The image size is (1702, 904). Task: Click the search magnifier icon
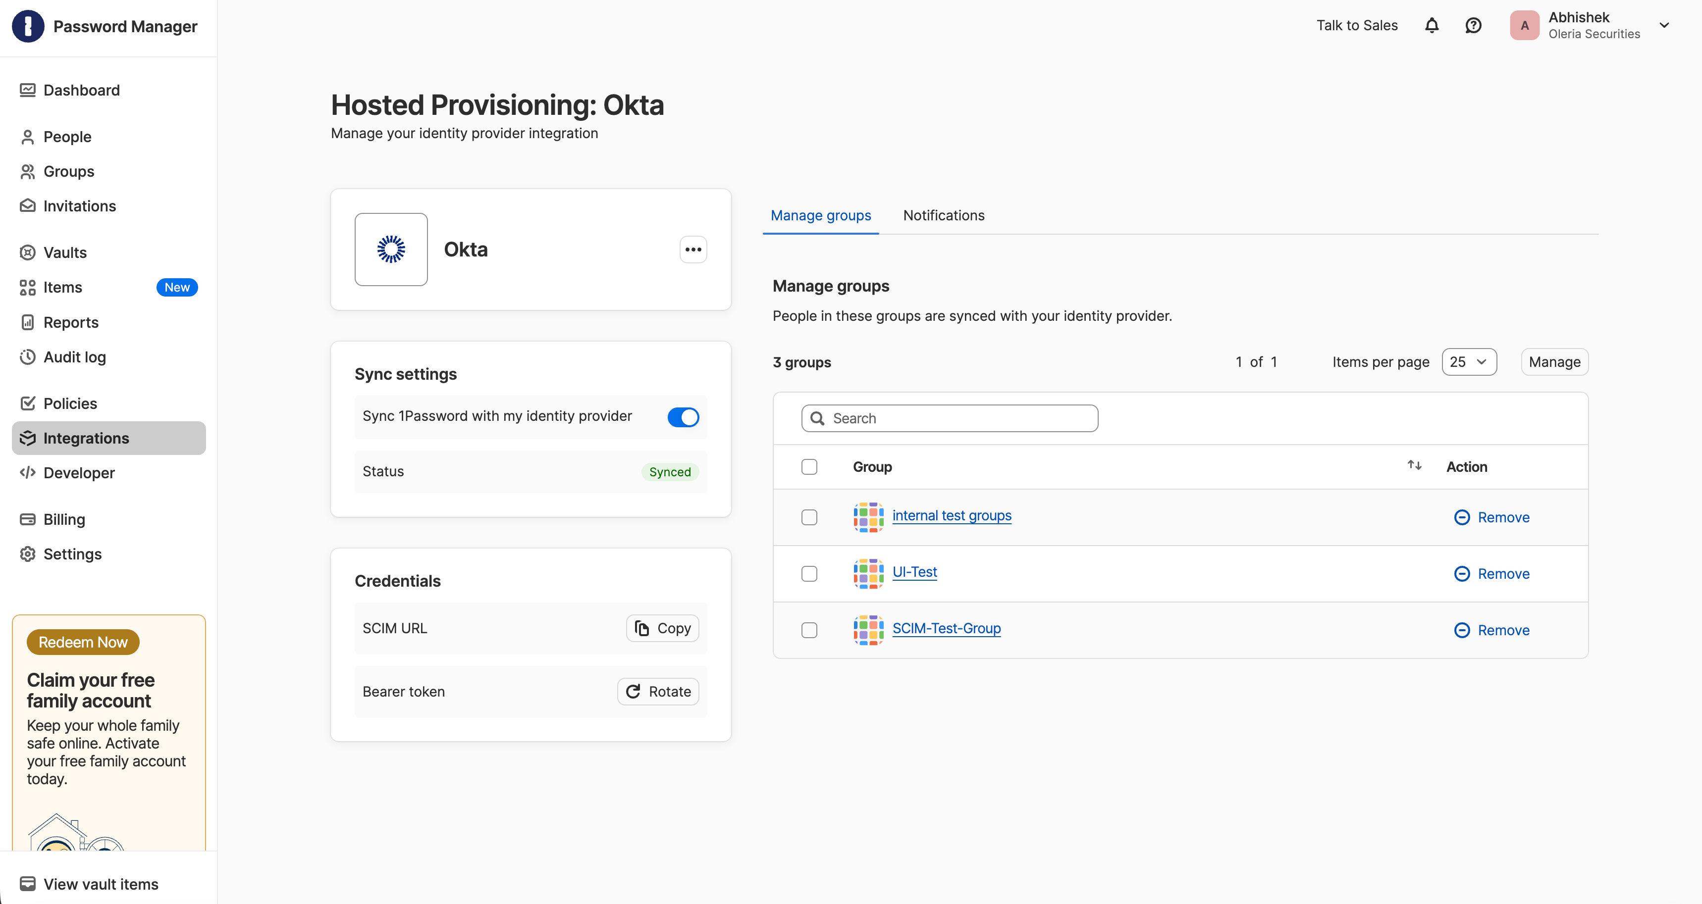click(817, 419)
